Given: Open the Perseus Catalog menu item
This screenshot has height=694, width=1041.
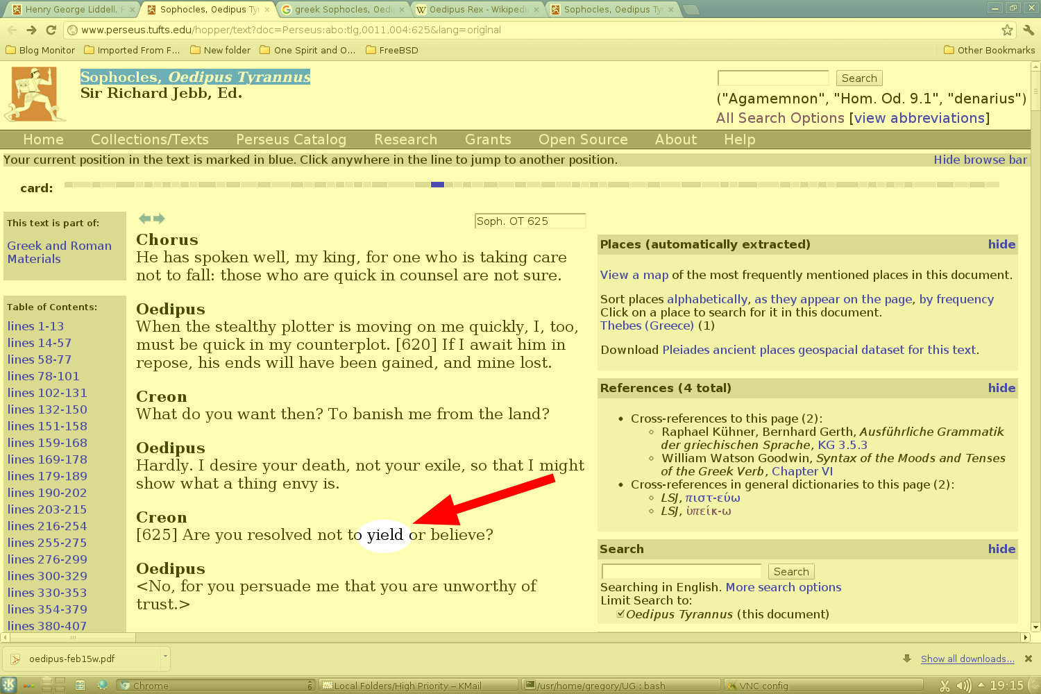Looking at the screenshot, I should click(291, 139).
